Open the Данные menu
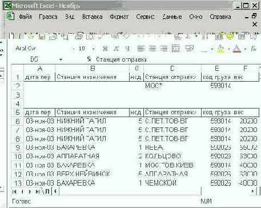Image resolution: width=261 pixels, height=208 pixels. click(172, 17)
